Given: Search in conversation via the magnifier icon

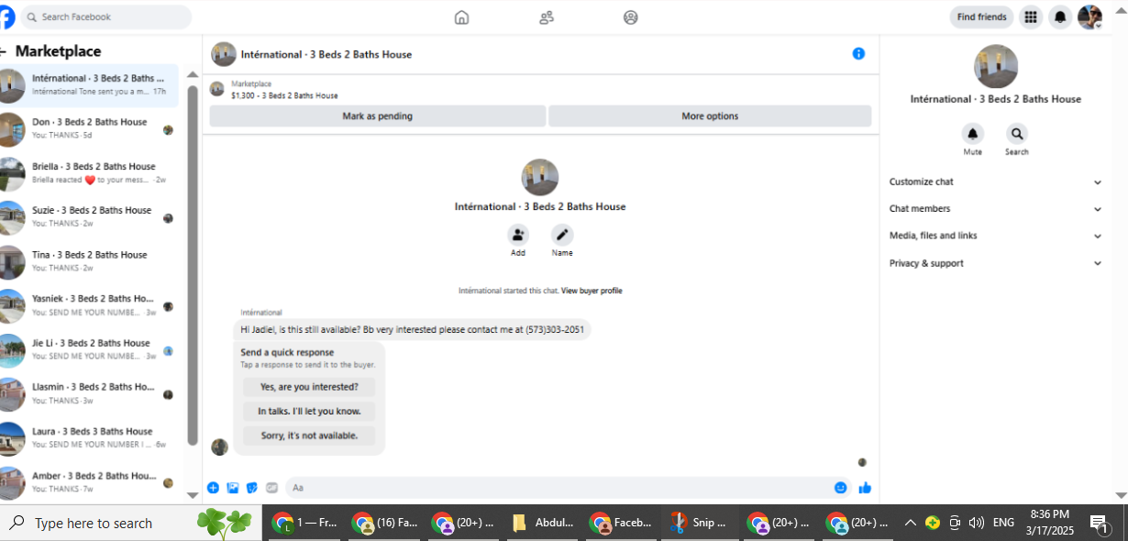Looking at the screenshot, I should 1016,134.
